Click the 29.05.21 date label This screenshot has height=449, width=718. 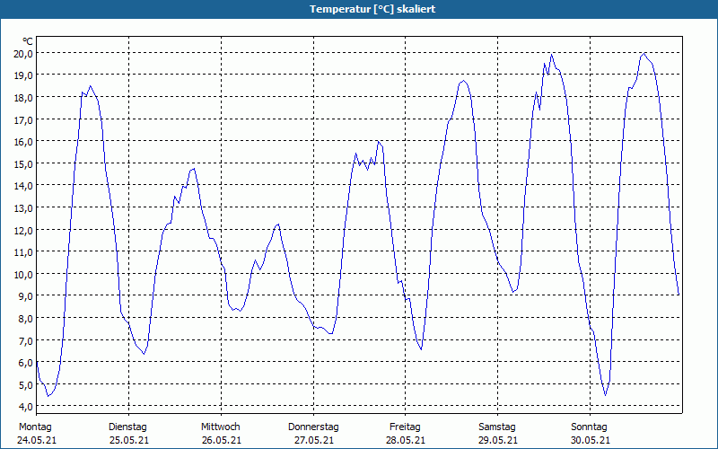(498, 440)
